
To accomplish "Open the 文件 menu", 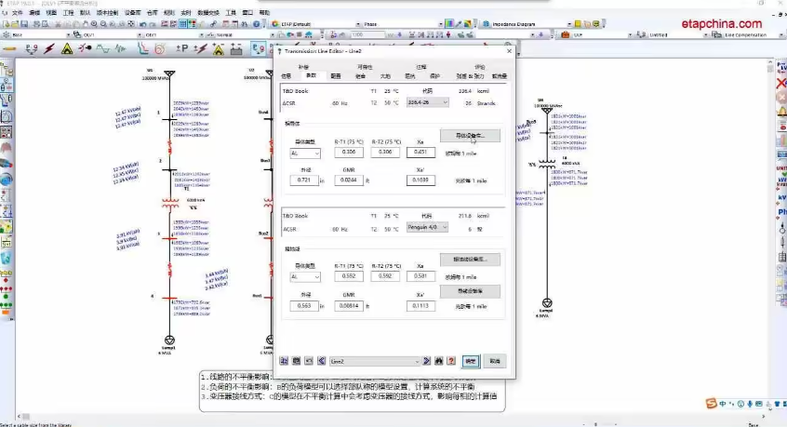I will coord(17,12).
